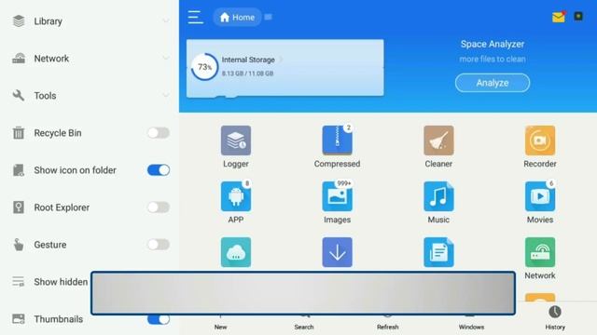Click the Thumbnails picture icon
Image resolution: width=597 pixels, height=335 pixels.
click(19, 318)
